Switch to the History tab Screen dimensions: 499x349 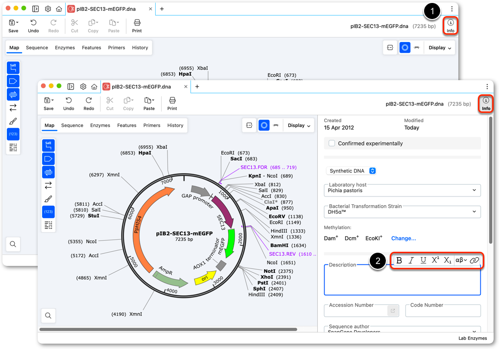pos(175,126)
